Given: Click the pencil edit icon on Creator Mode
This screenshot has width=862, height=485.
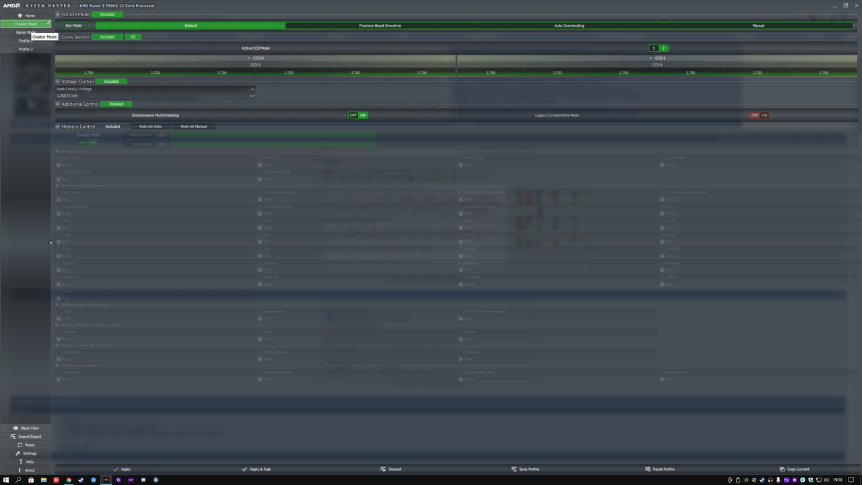Looking at the screenshot, I should point(48,24).
